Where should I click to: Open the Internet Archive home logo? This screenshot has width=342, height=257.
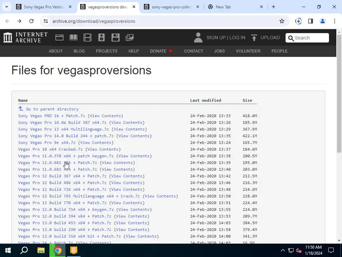tap(25, 37)
